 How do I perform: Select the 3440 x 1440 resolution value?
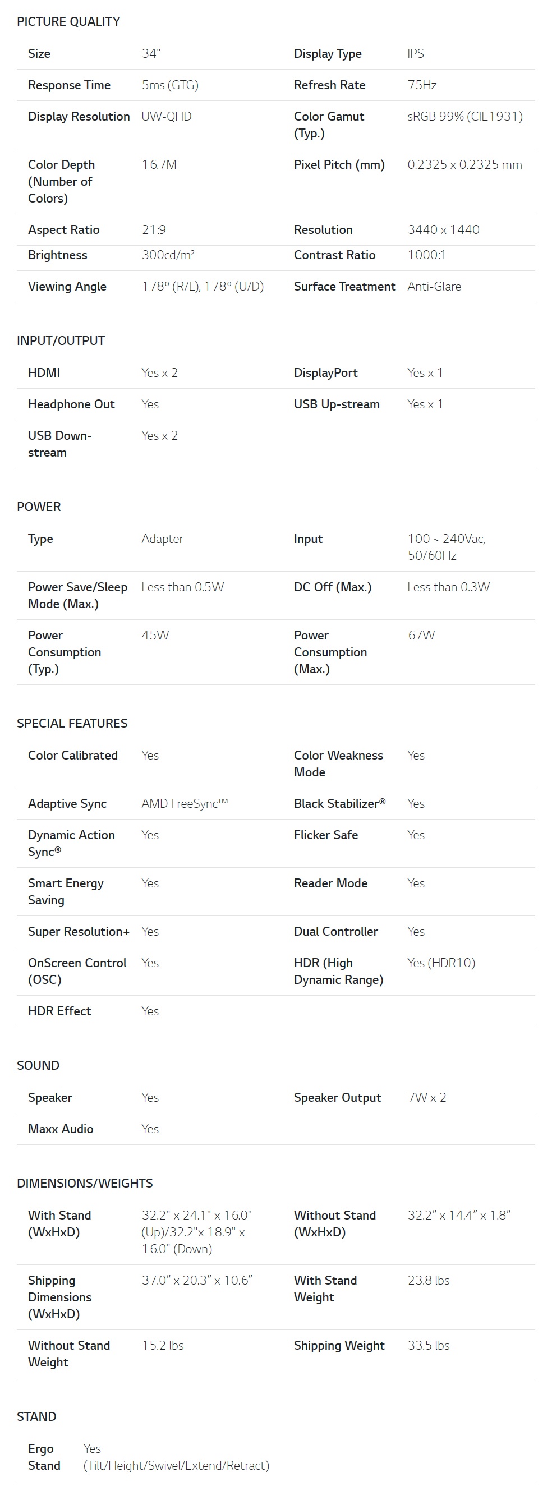(x=444, y=230)
